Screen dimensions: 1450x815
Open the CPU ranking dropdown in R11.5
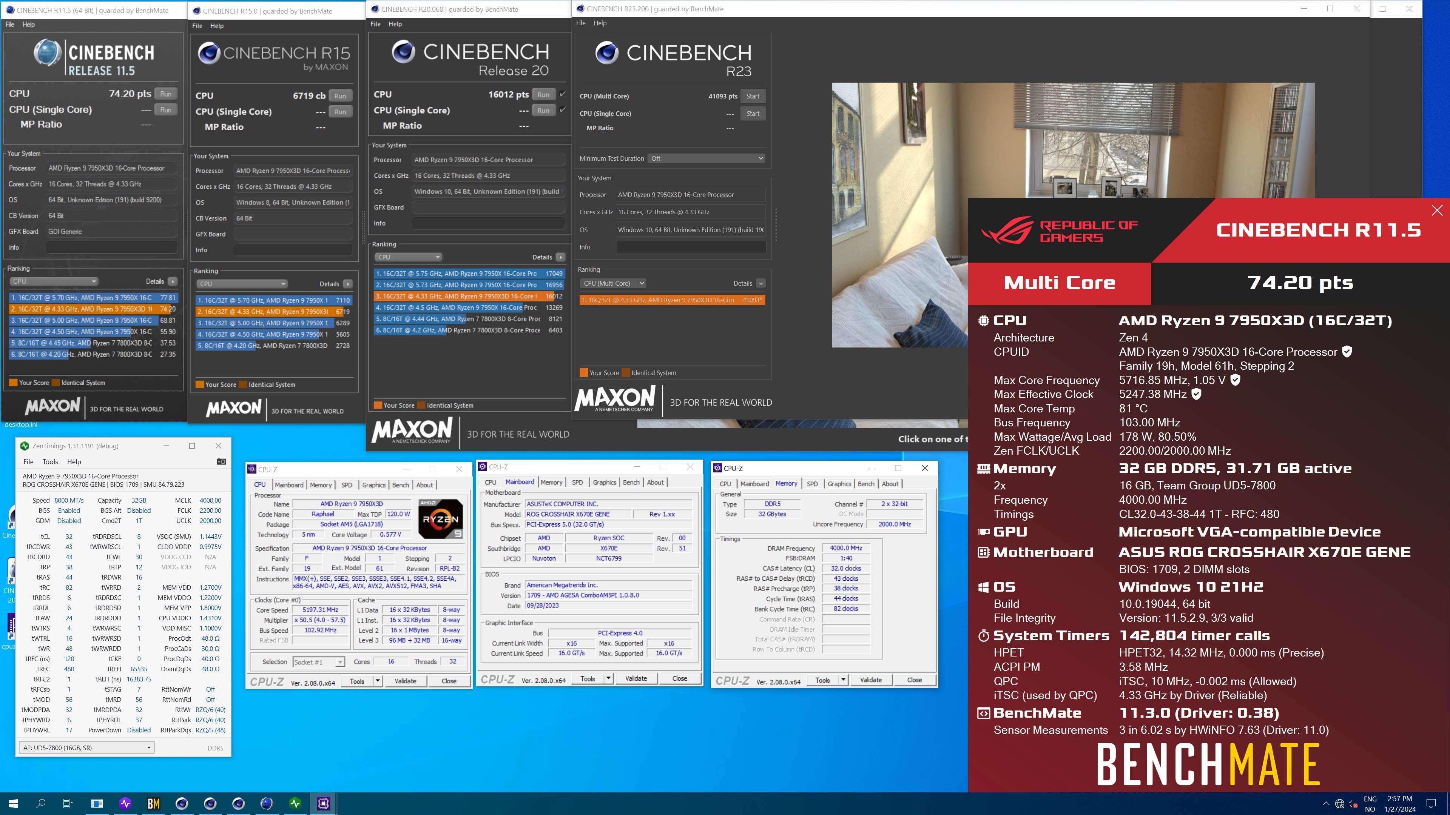(54, 281)
